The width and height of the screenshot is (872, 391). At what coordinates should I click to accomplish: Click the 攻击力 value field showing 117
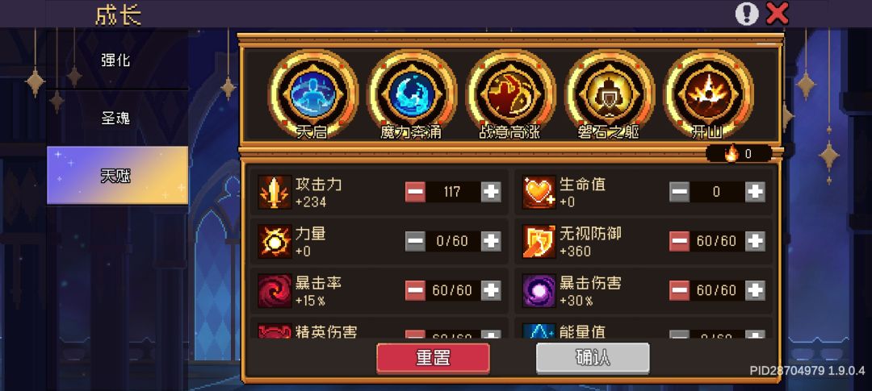[x=453, y=192]
